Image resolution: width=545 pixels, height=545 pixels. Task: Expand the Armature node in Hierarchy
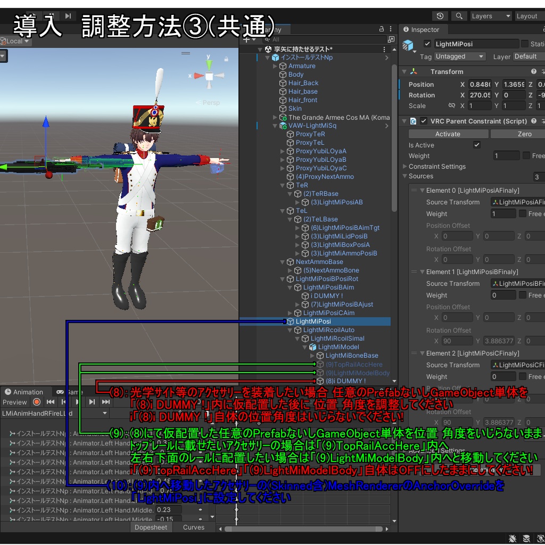(x=275, y=66)
